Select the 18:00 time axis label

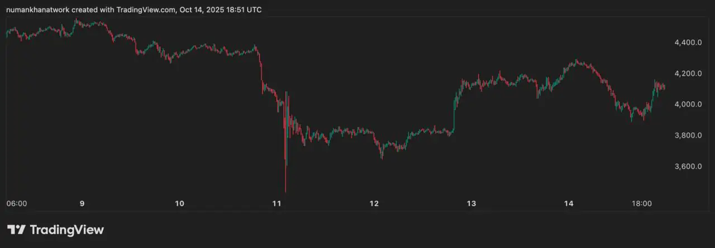[x=642, y=204]
